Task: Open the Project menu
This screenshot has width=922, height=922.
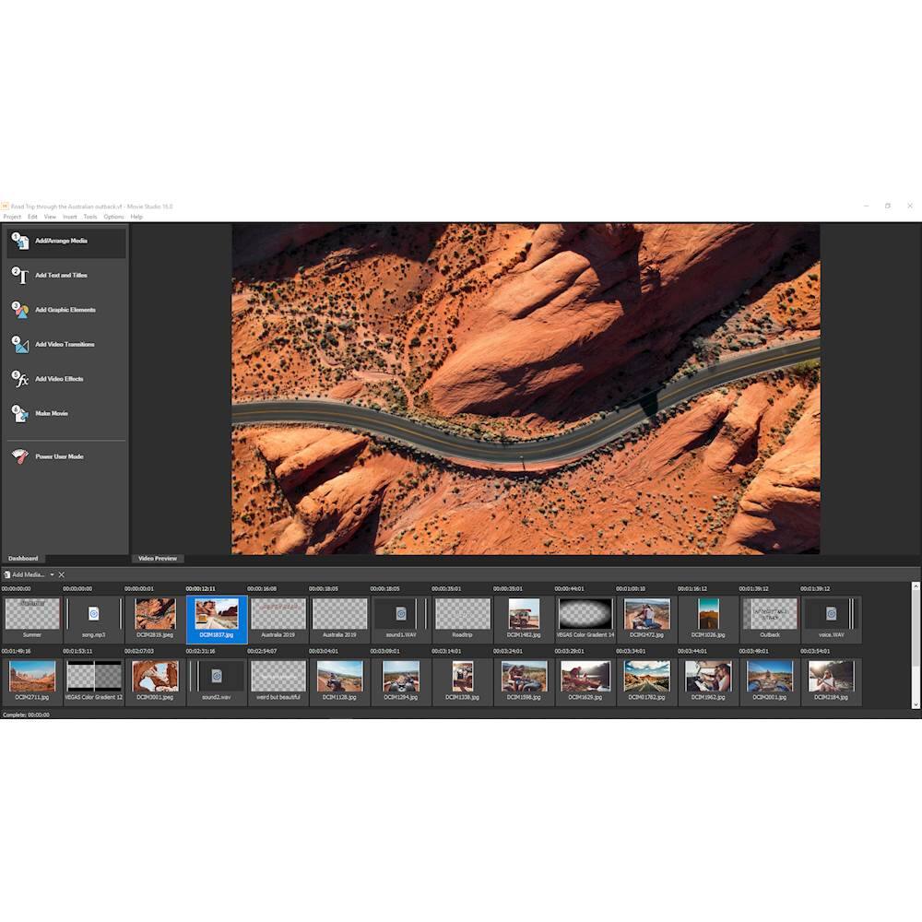Action: [12, 217]
